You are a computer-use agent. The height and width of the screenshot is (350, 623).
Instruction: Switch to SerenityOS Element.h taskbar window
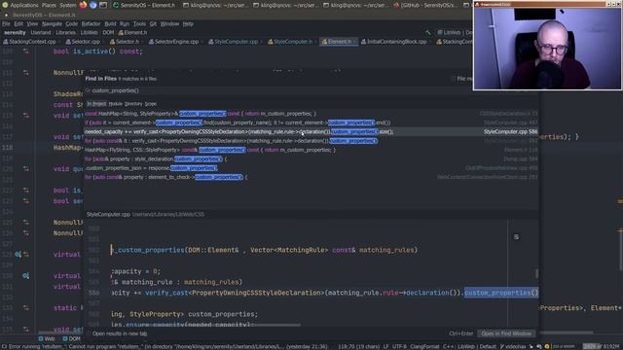[144, 6]
